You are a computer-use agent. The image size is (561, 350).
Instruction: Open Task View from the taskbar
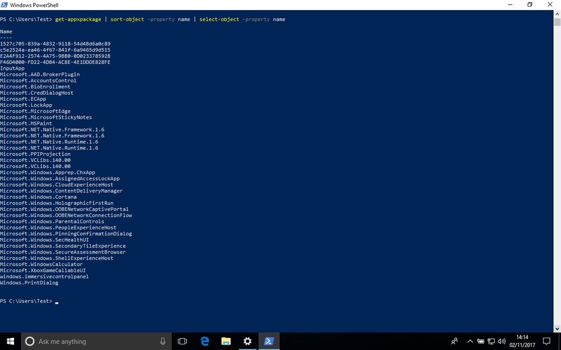tap(182, 342)
